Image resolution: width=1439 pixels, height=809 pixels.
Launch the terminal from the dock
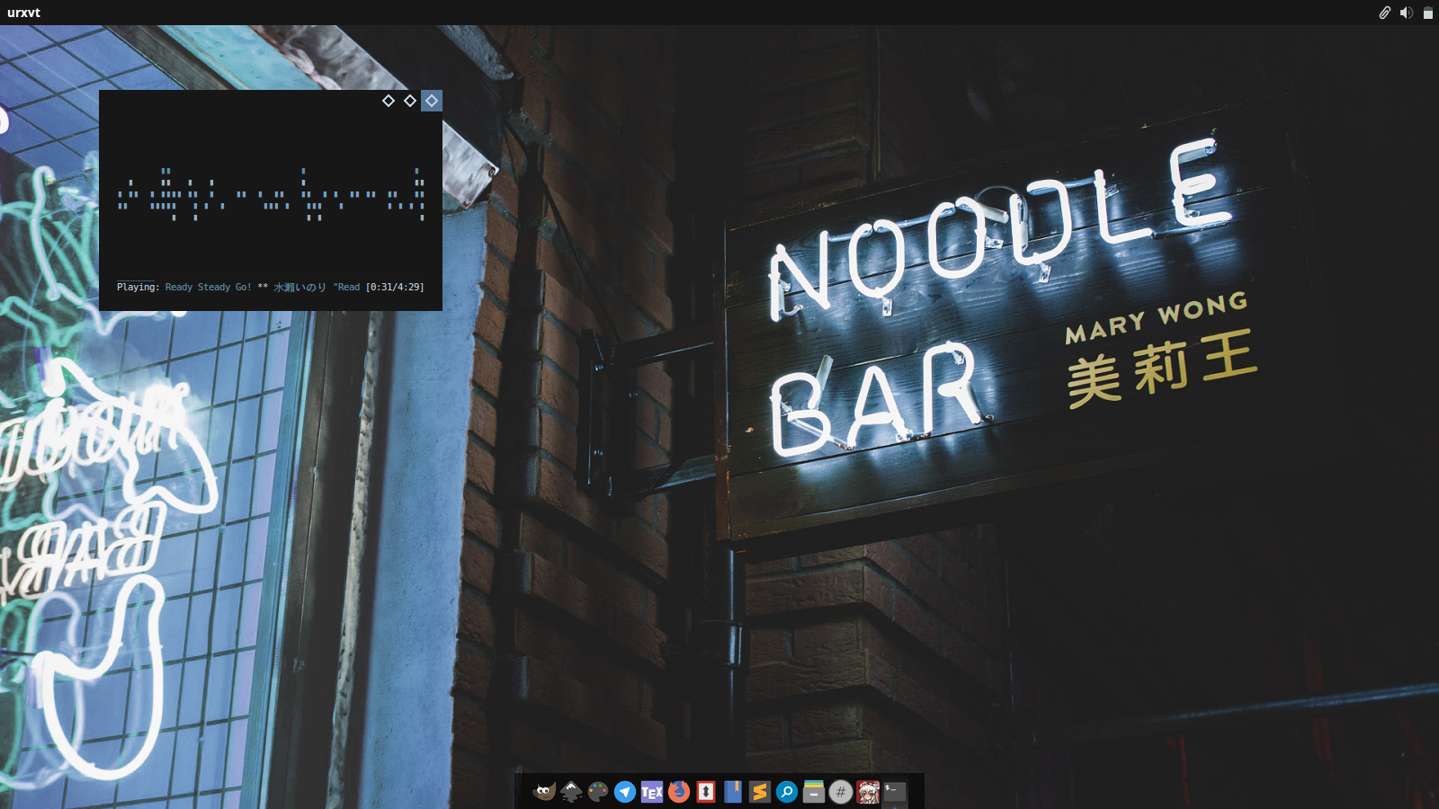[895, 791]
